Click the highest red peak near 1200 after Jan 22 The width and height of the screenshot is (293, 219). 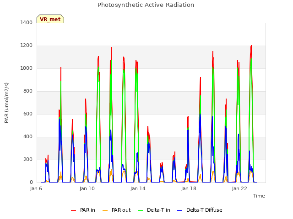[x=251, y=46]
